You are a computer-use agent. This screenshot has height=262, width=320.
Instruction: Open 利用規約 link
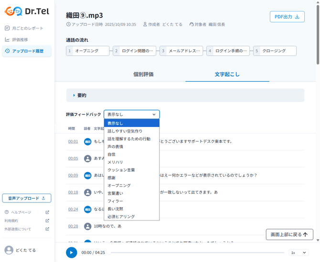(11, 220)
